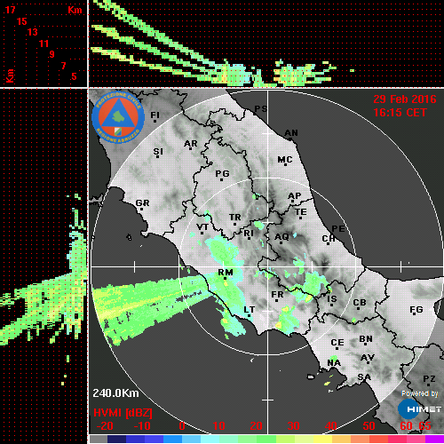The height and width of the screenshot is (444, 444).
Task: Click the FG city label
Action: click(416, 309)
